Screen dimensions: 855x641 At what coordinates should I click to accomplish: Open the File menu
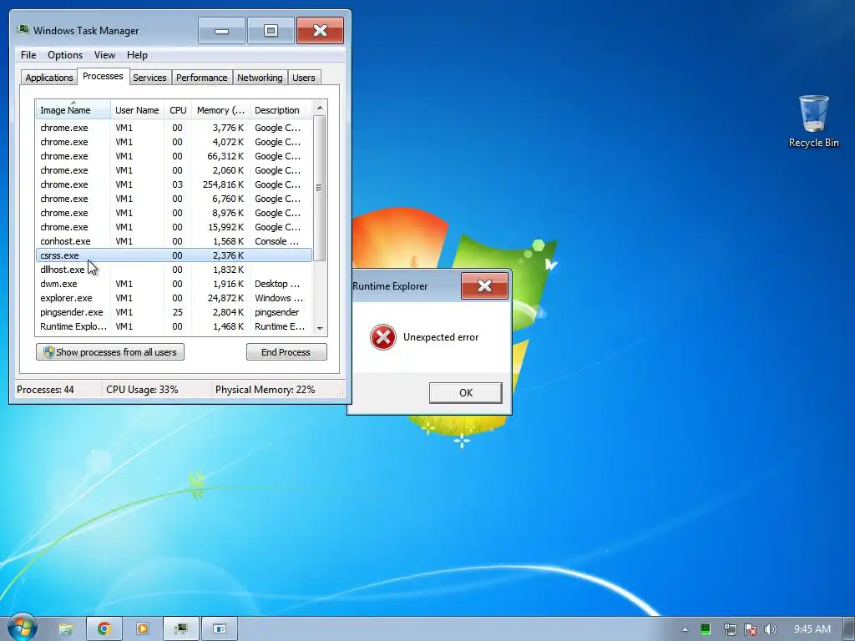[x=28, y=55]
